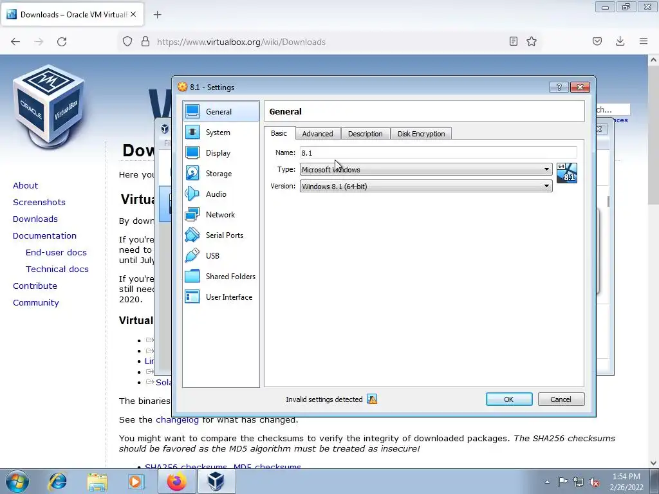Switch to VirtualBox from taskbar
Image resolution: width=659 pixels, height=494 pixels.
(216, 481)
